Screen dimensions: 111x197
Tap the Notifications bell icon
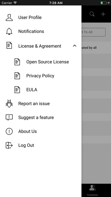pos(9,31)
